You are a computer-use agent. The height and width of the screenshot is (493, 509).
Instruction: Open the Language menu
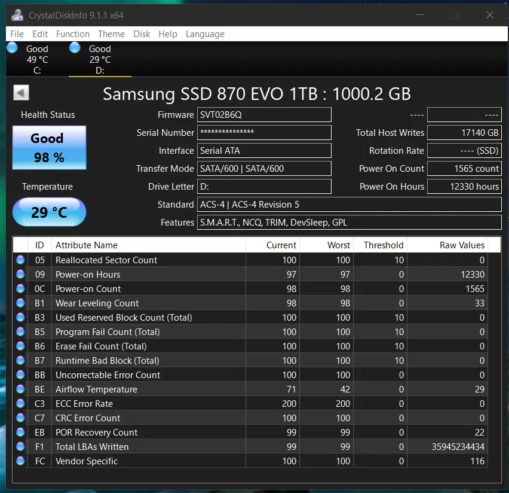coord(205,34)
